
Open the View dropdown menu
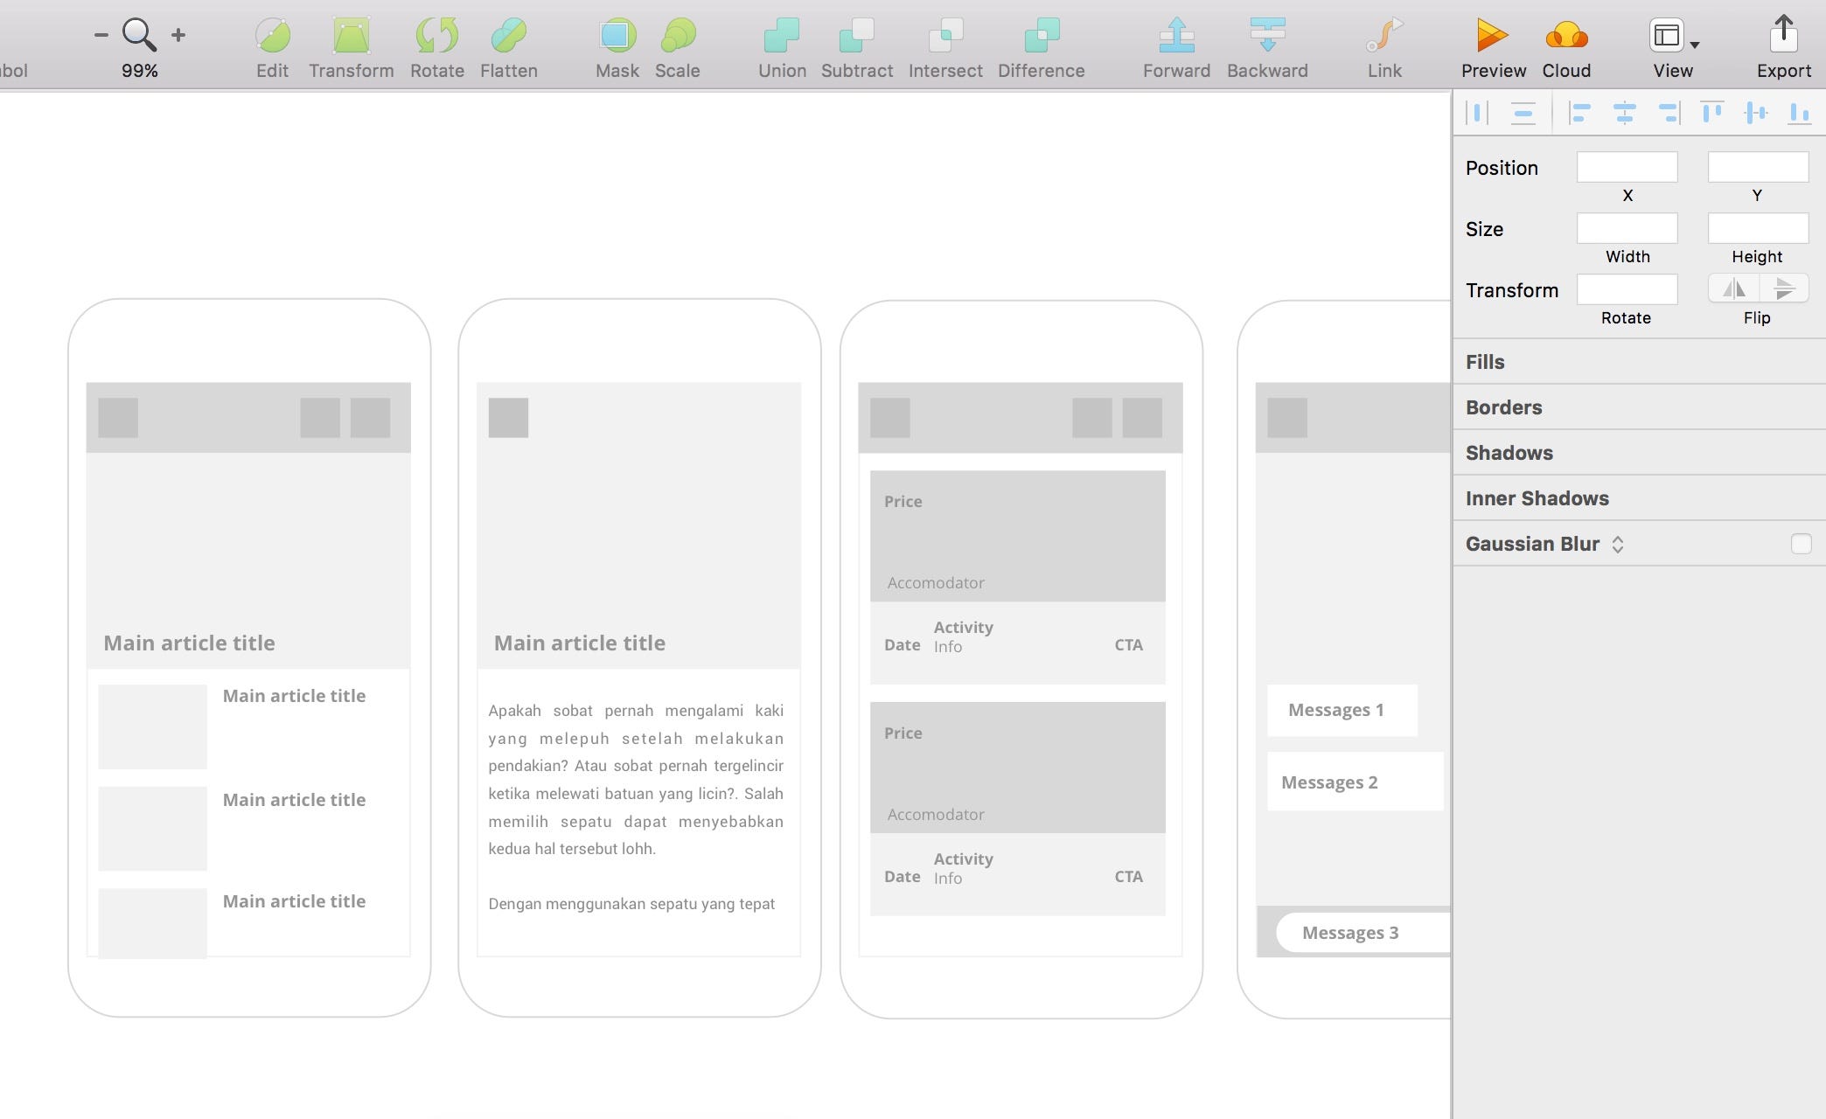click(1673, 38)
